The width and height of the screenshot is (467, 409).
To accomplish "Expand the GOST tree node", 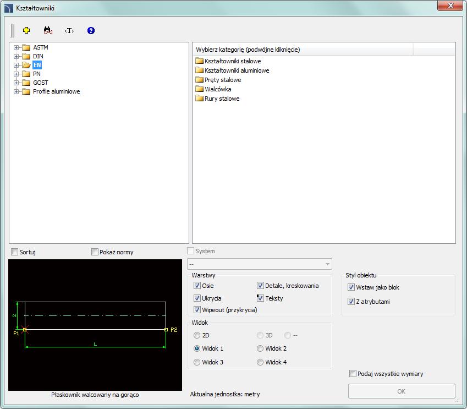I will point(16,83).
